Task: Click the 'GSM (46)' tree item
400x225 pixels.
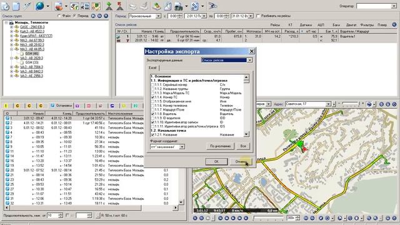Action: 32,54
